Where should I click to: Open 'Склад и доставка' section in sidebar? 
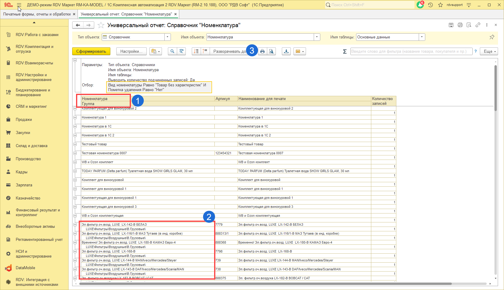pos(32,146)
